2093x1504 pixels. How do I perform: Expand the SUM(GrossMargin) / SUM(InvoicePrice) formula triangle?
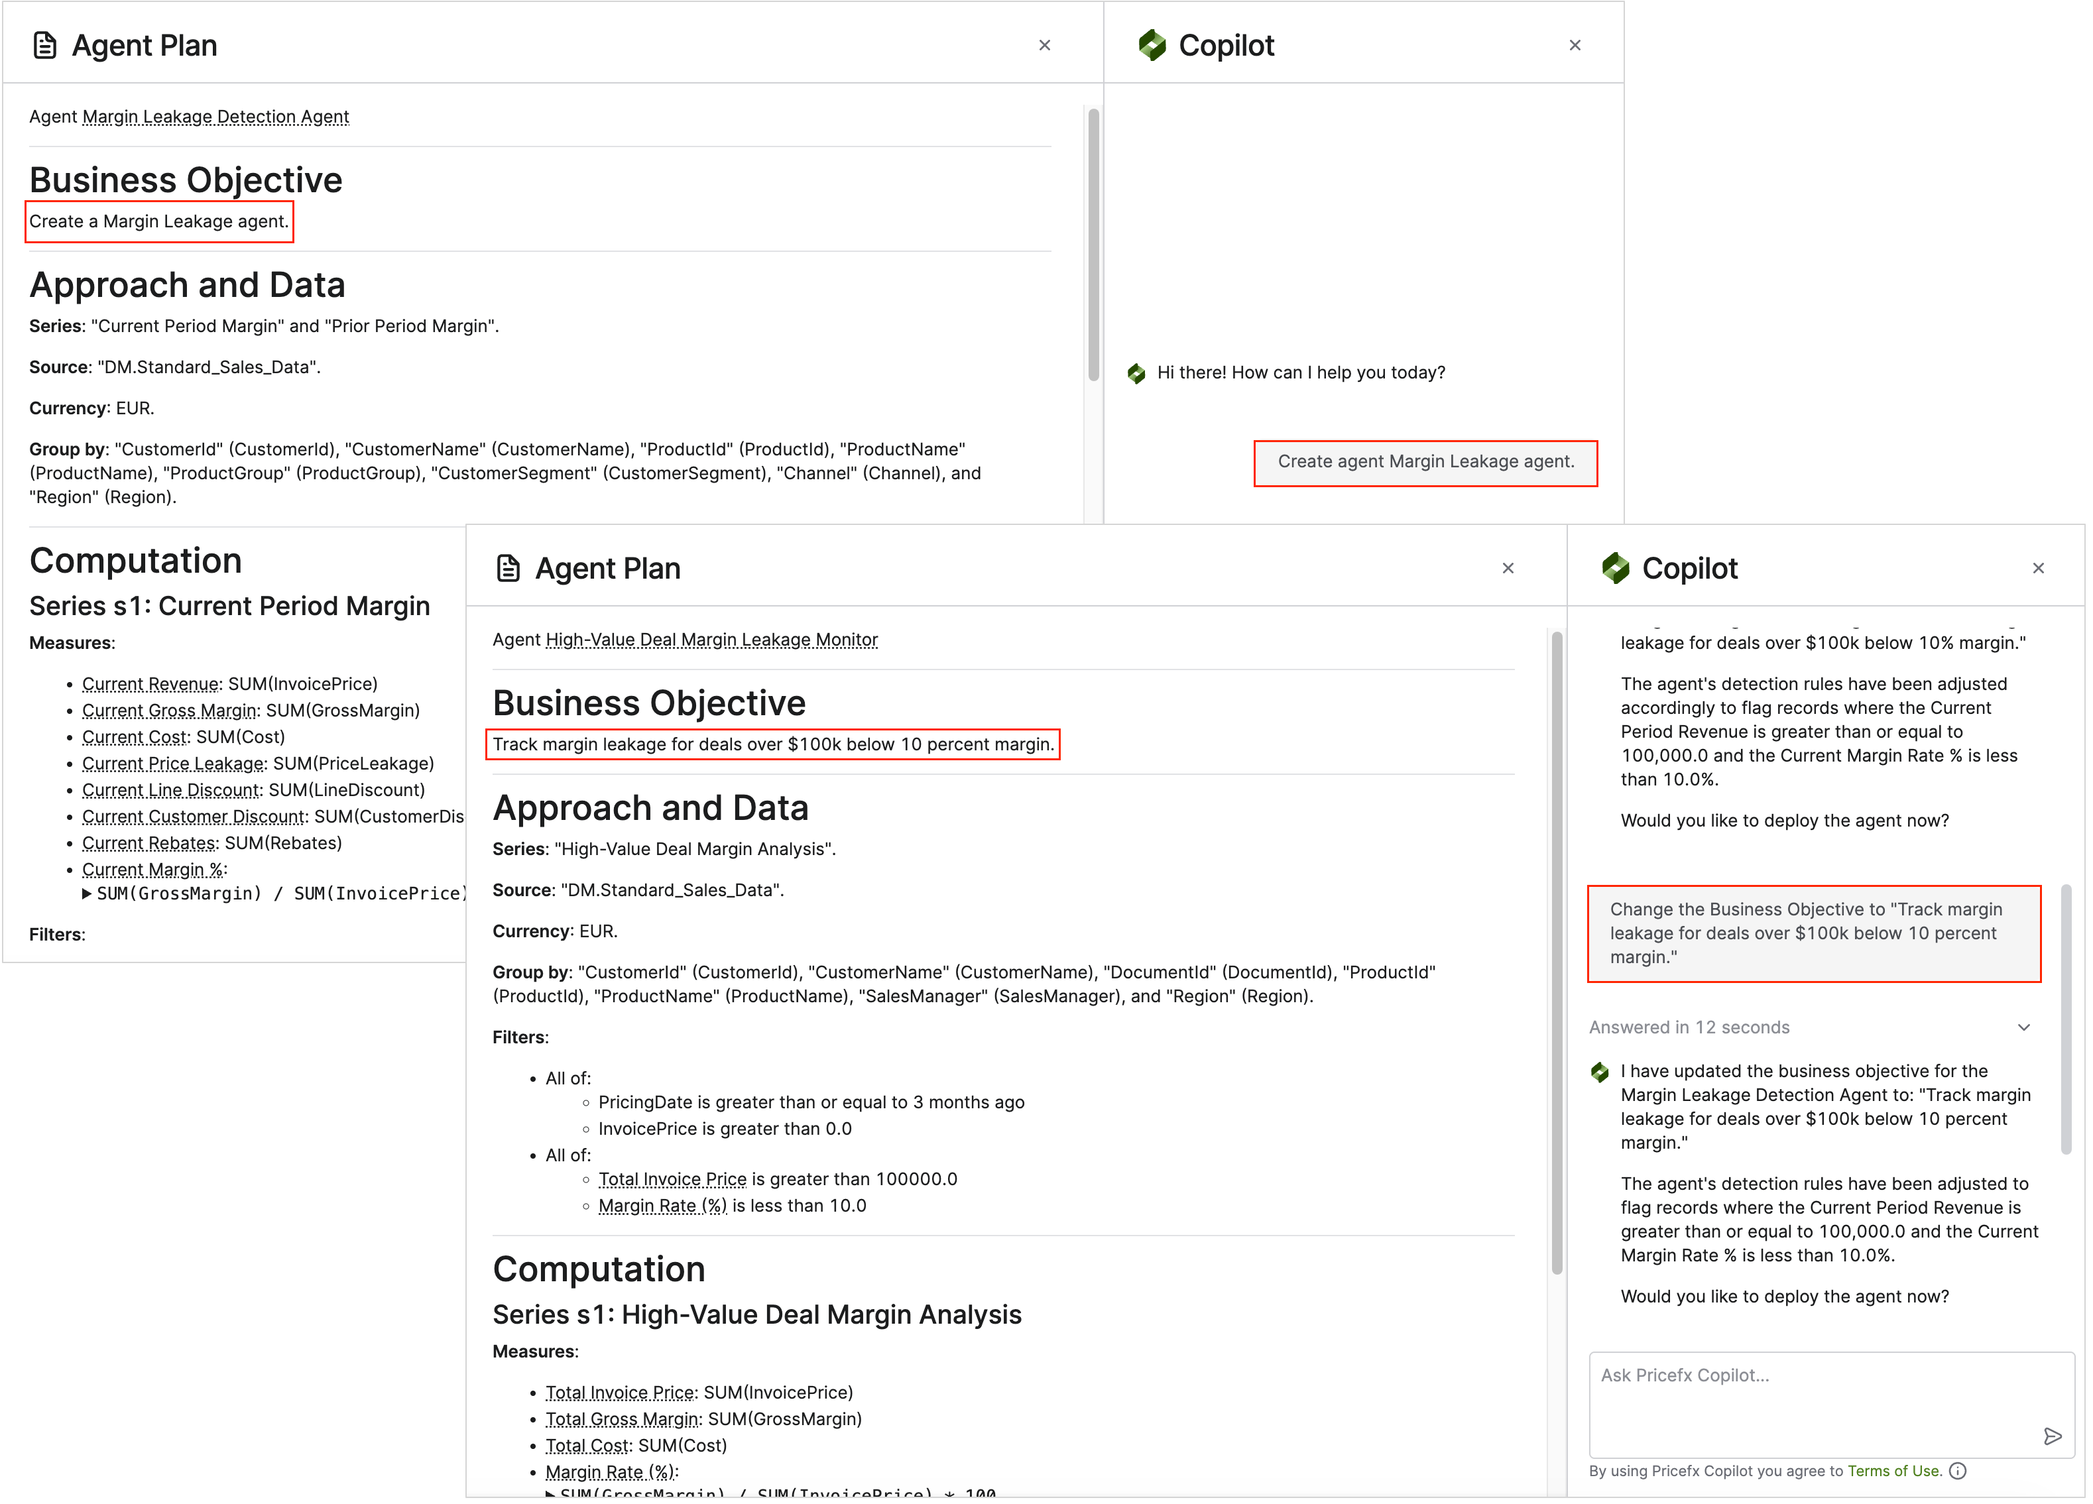[87, 893]
